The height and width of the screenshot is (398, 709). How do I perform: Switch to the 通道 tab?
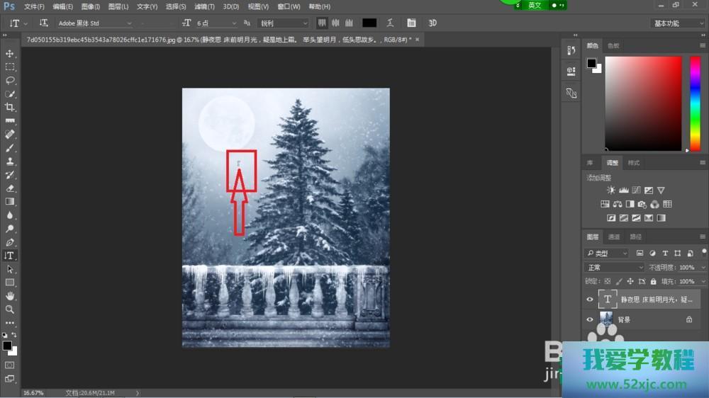point(614,237)
